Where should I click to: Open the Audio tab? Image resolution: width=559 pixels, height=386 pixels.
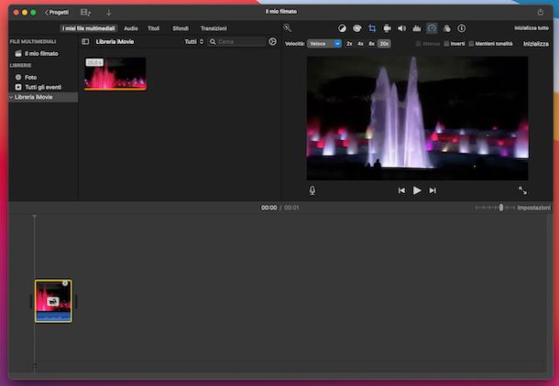click(x=131, y=28)
